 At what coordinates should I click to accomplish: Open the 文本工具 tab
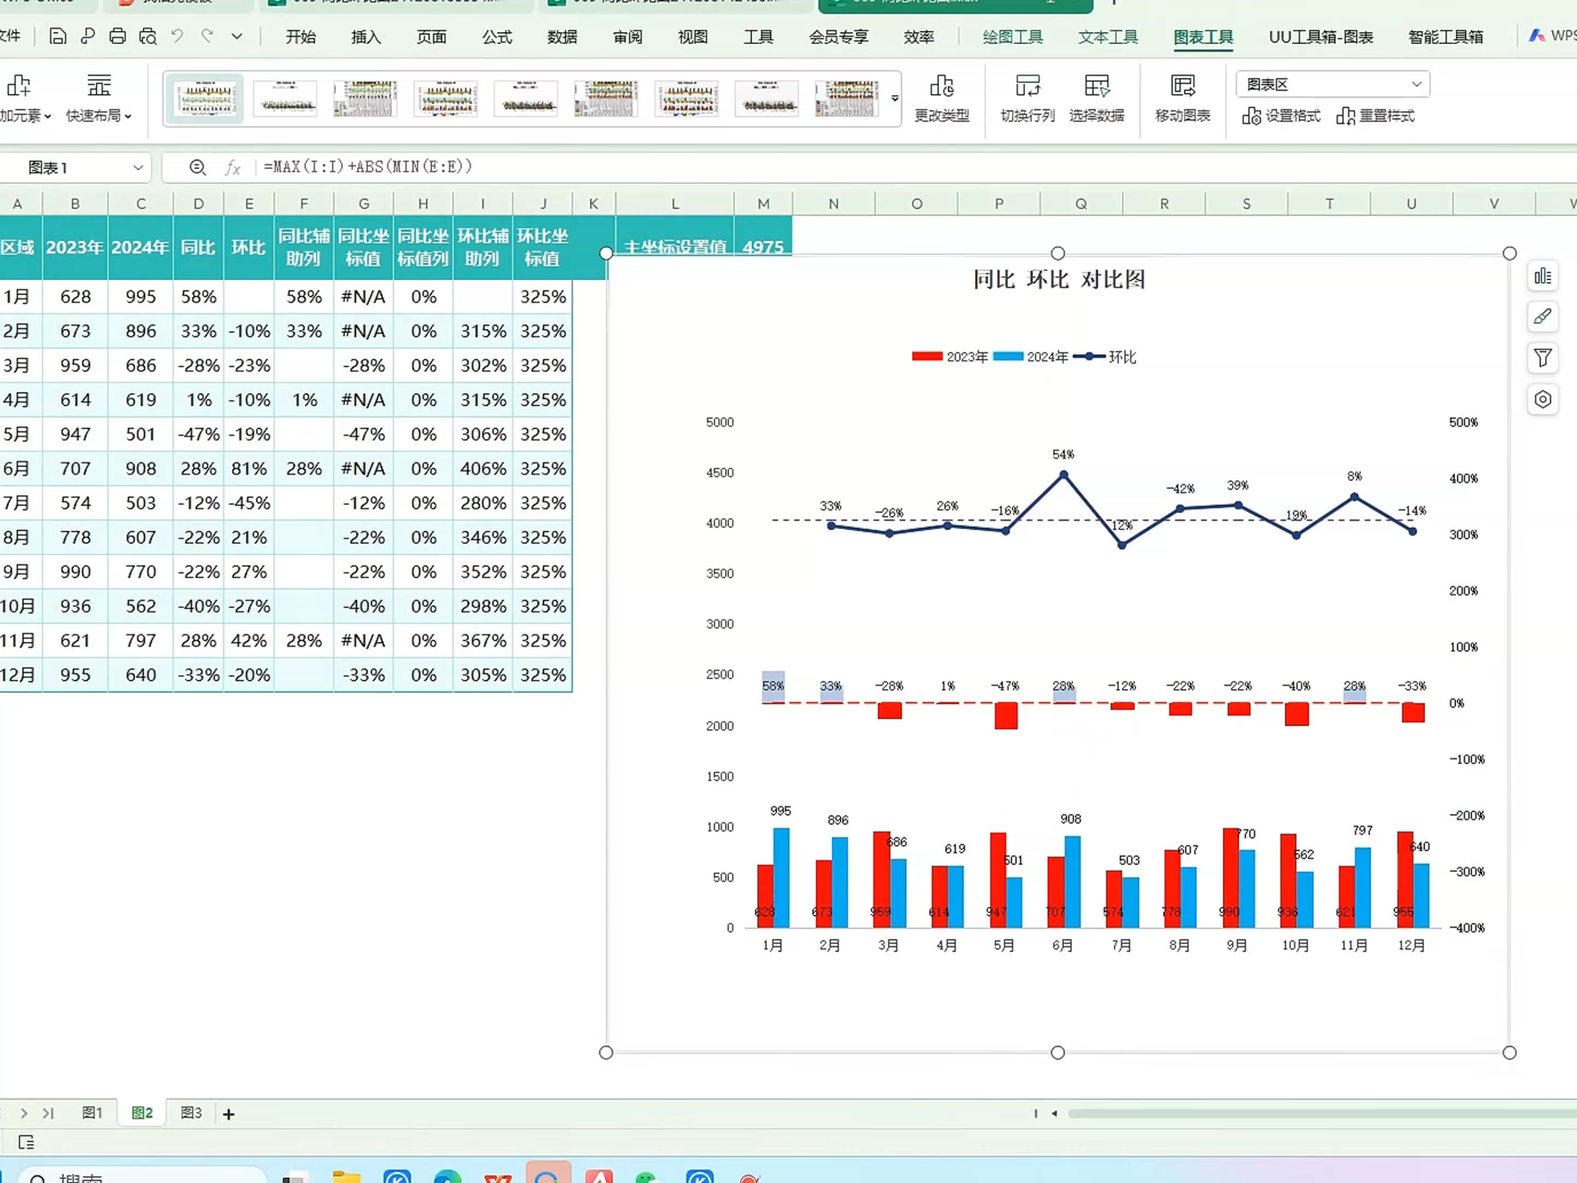pyautogui.click(x=1108, y=37)
